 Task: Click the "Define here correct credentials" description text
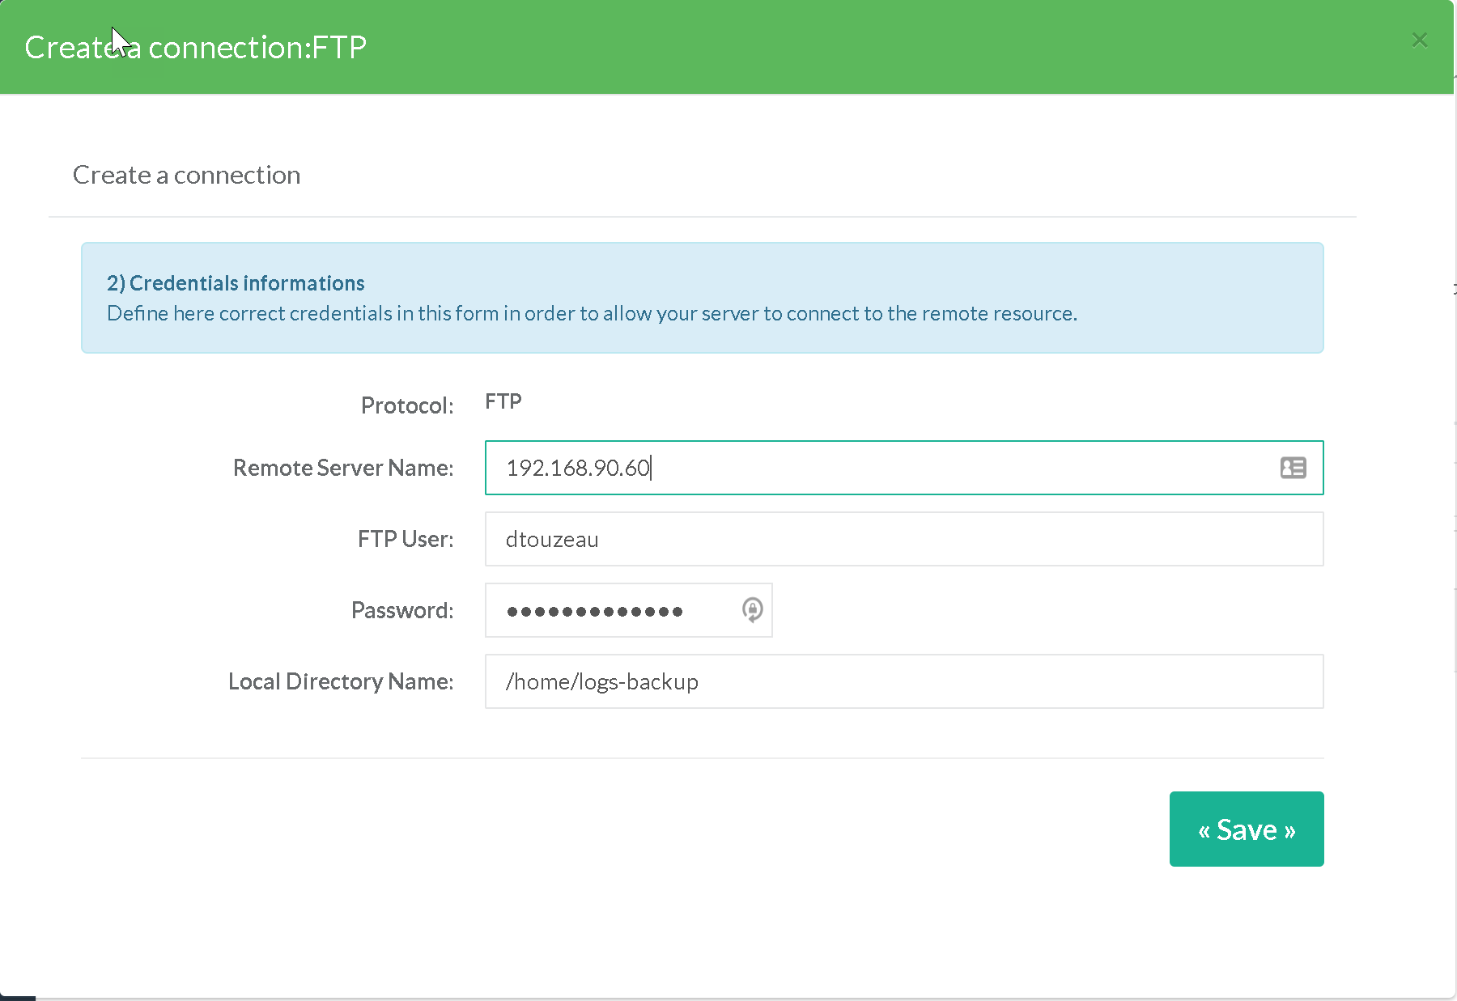pyautogui.click(x=591, y=314)
